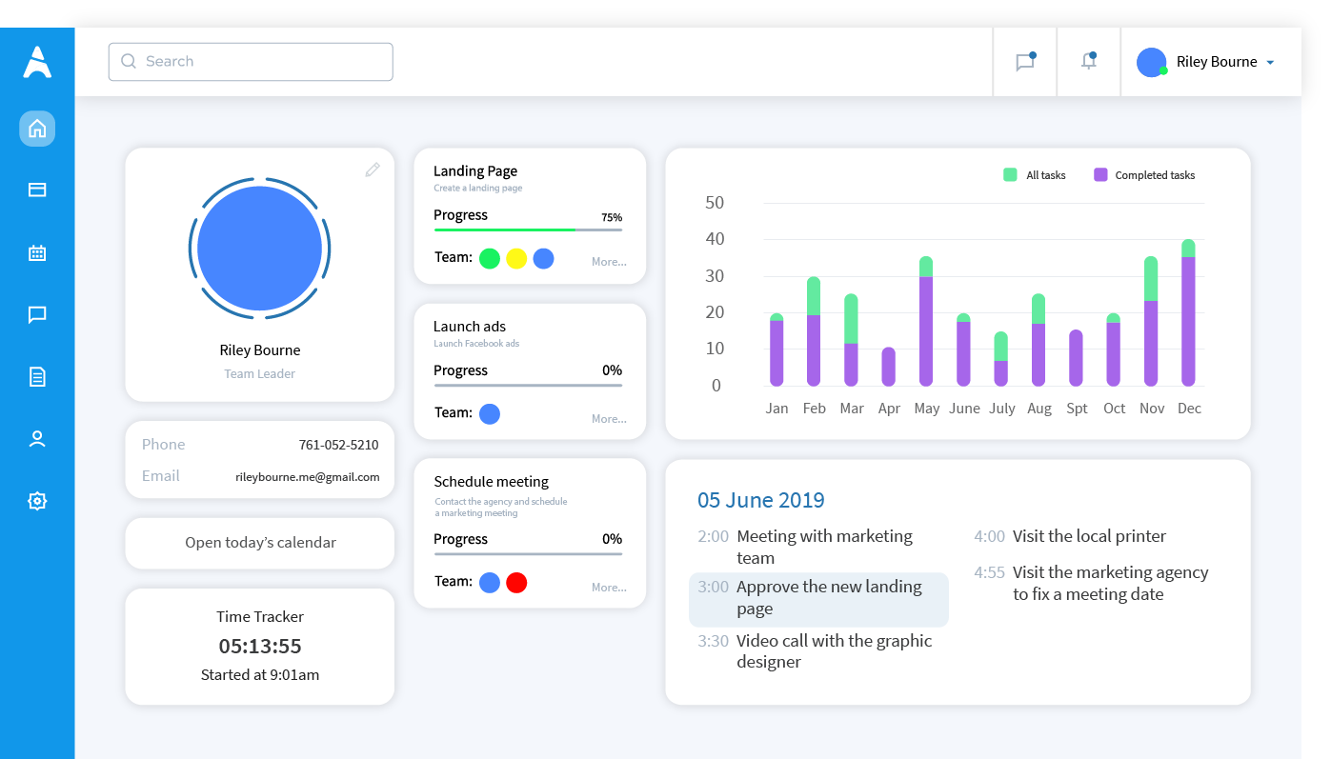The image size is (1331, 759).
Task: Select green team member on Landing Page
Action: tap(490, 258)
